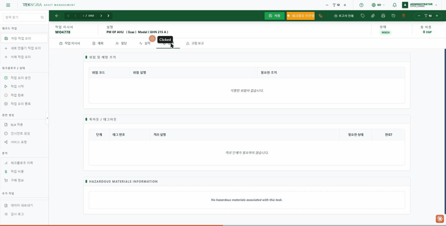Open 인시던트 생성 in sidebar
Image resolution: width=446 pixels, height=226 pixels.
click(x=24, y=133)
